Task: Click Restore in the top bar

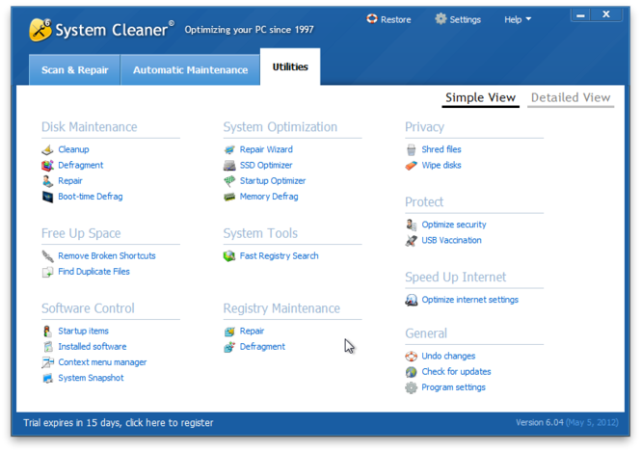Action: click(388, 19)
